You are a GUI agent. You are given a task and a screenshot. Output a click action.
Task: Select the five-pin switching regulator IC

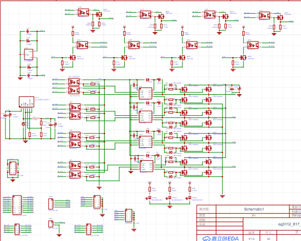(x=27, y=102)
